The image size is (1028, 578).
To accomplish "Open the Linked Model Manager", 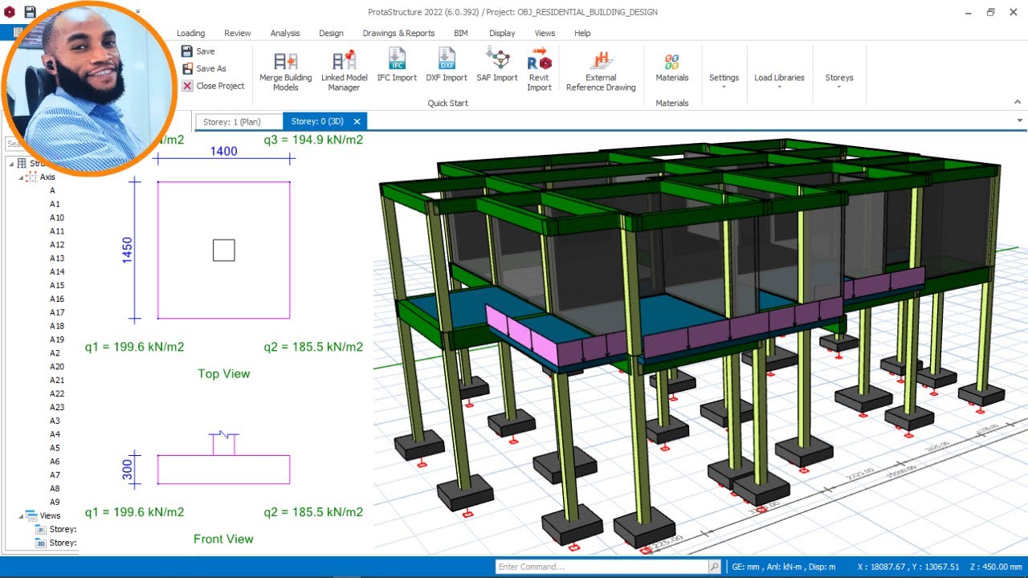I will (345, 71).
